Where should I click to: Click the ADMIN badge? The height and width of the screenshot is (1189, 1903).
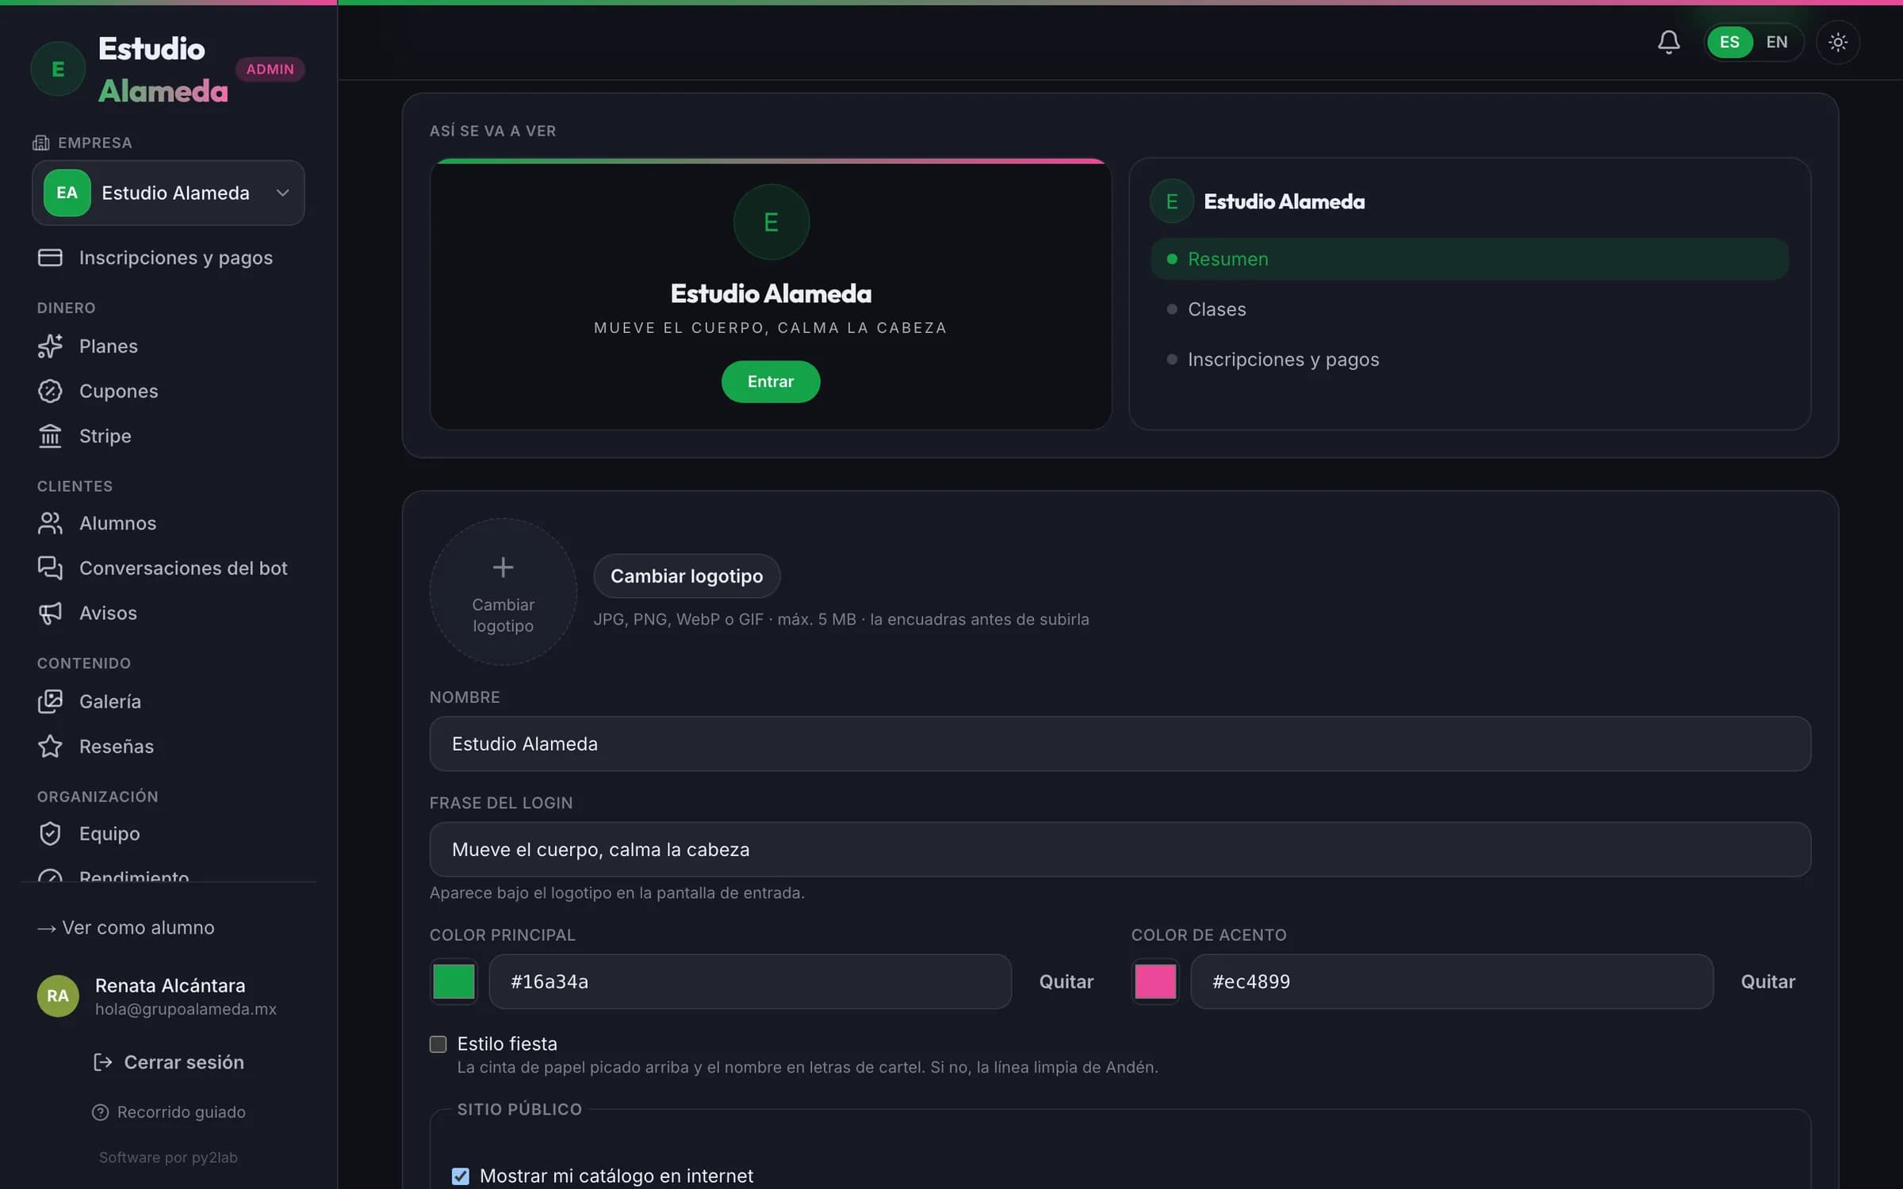(270, 69)
